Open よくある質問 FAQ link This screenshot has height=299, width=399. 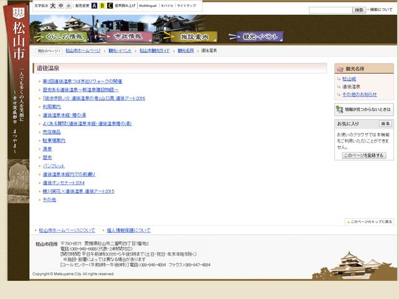click(x=87, y=123)
